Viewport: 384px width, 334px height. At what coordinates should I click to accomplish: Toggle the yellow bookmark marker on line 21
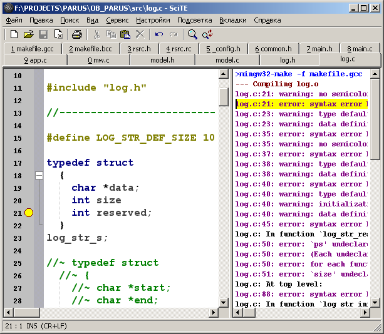coord(28,213)
